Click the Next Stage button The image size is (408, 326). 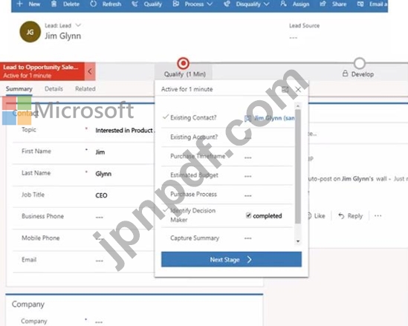click(x=231, y=259)
